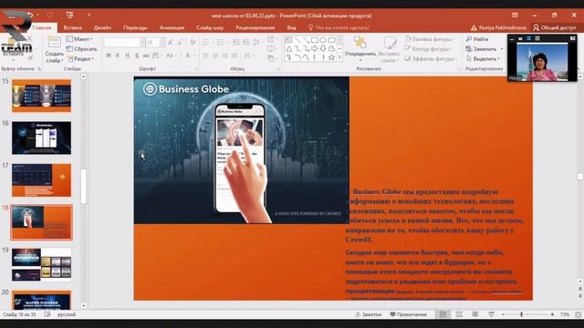584x328 pixels.
Task: Click the zoom slider handle
Action: pyautogui.click(x=521, y=314)
